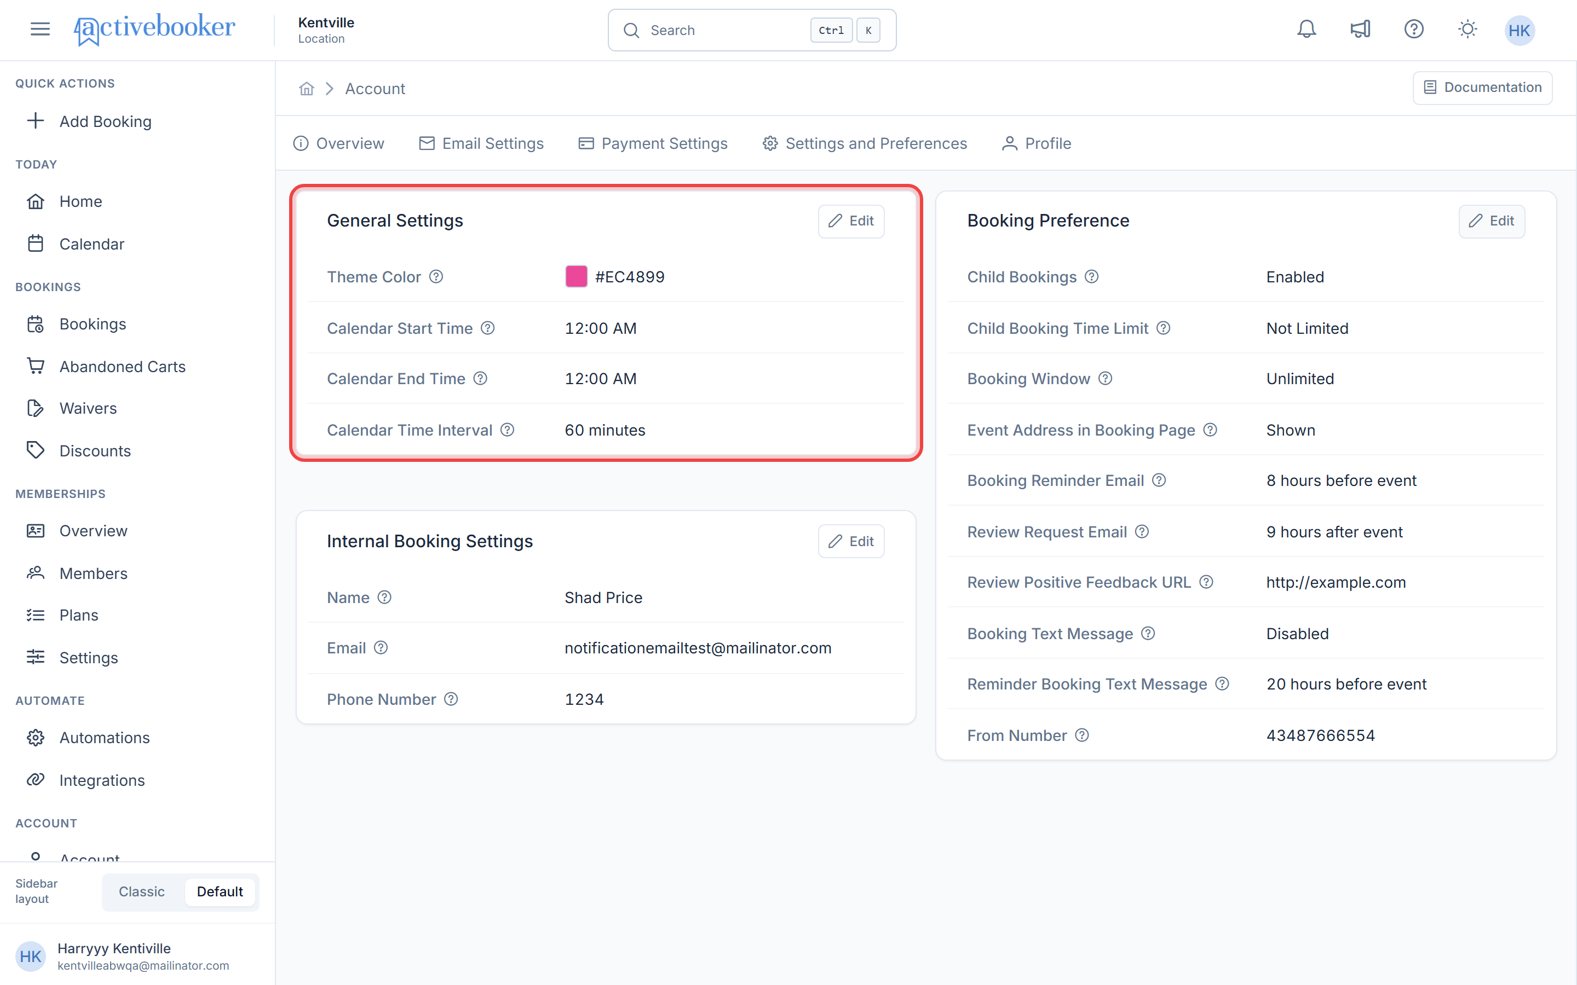This screenshot has width=1577, height=985.
Task: Show Booking Reminder Email help icon
Action: (x=1159, y=480)
